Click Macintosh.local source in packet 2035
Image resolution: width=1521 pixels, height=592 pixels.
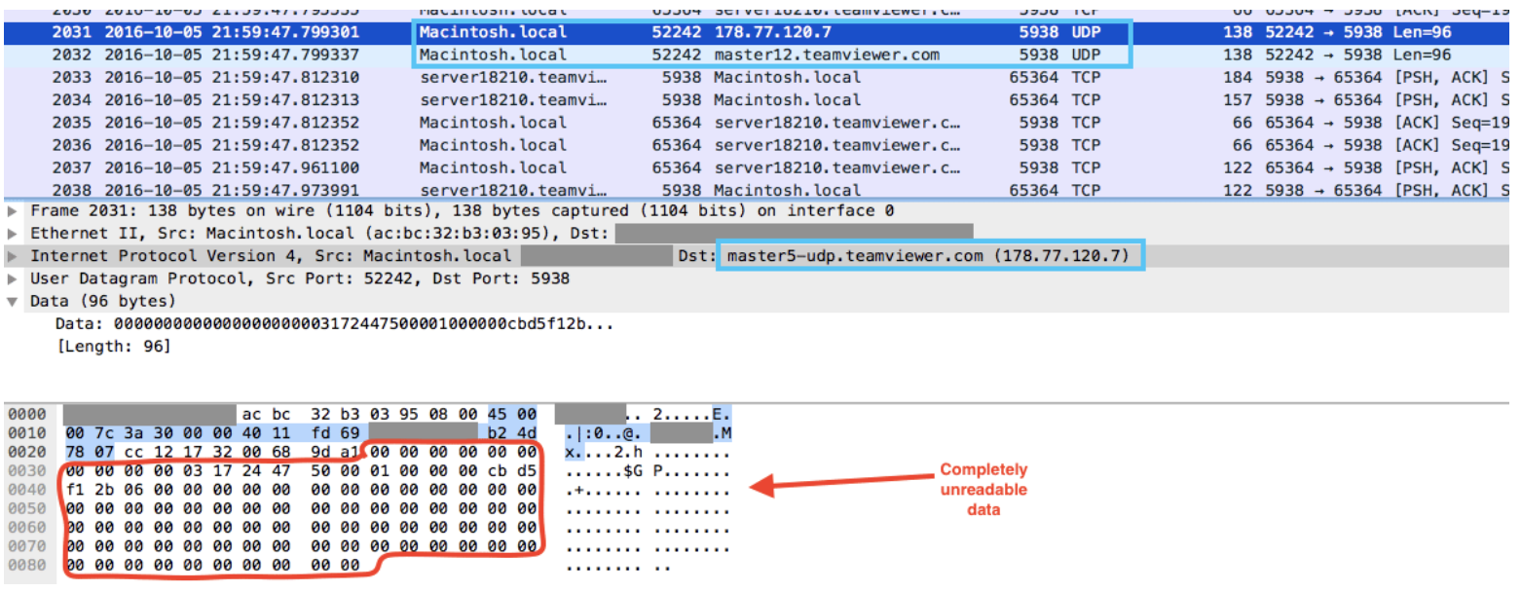(493, 123)
